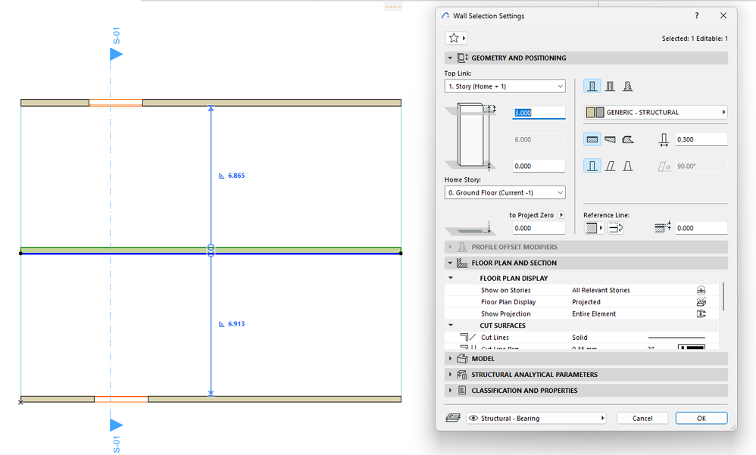Image resolution: width=756 pixels, height=455 pixels.
Task: Click bottom S-01 section marker arrow
Action: coord(116,425)
